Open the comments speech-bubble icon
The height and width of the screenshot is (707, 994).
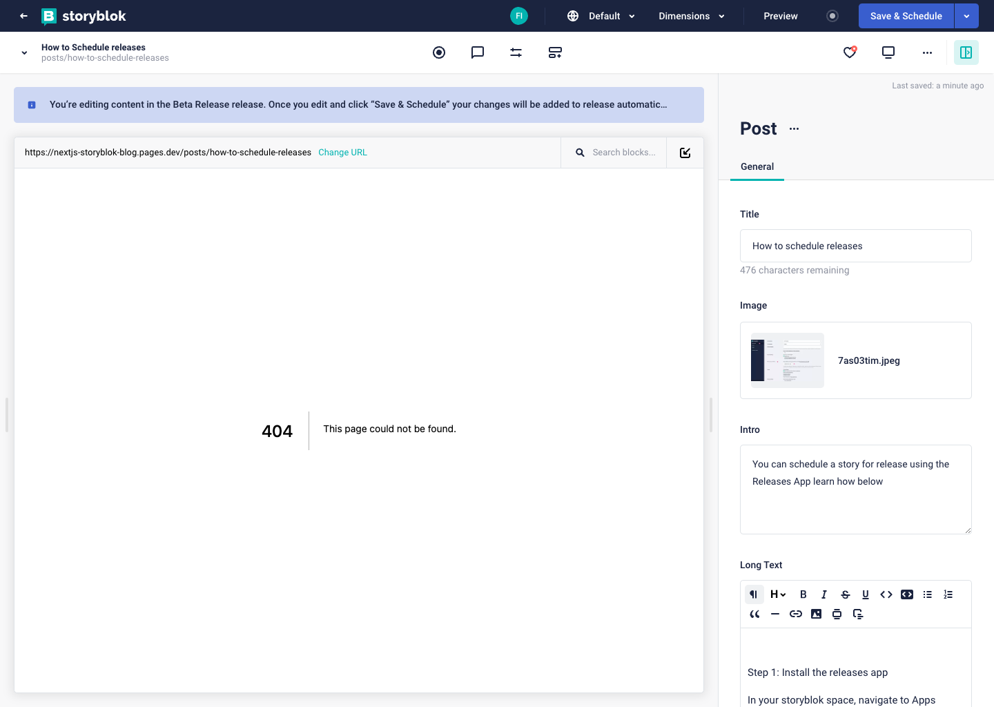pos(478,52)
